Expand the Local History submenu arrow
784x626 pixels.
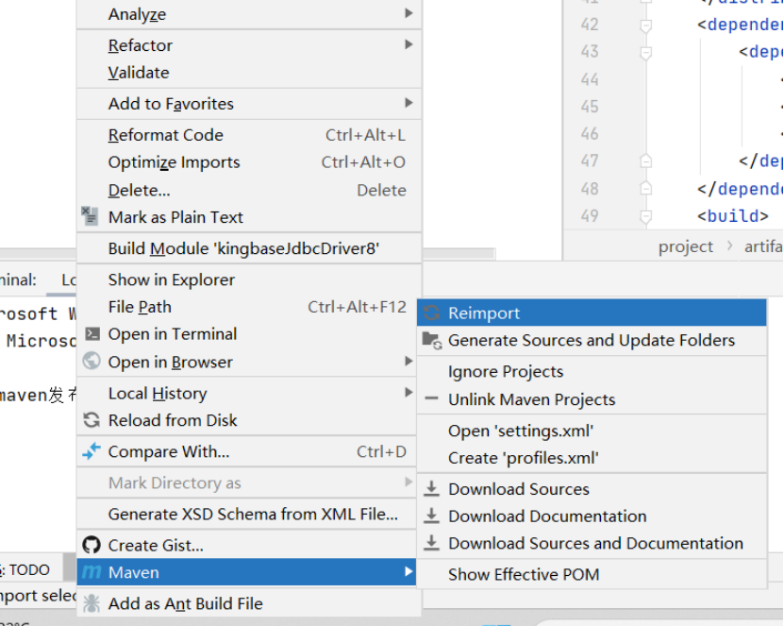409,392
